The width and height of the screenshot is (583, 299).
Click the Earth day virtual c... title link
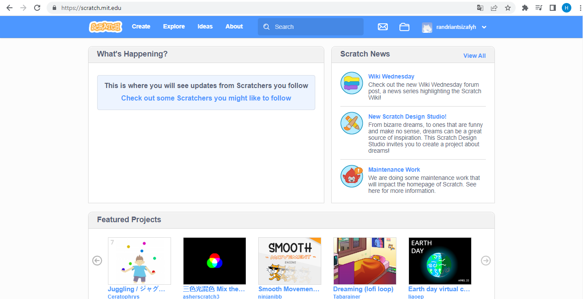(439, 289)
